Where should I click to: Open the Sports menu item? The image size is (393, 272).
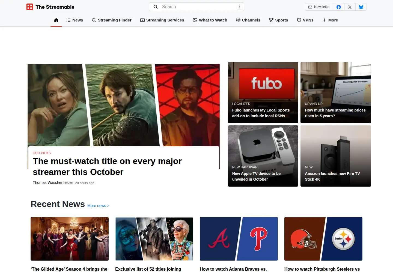[x=278, y=20]
